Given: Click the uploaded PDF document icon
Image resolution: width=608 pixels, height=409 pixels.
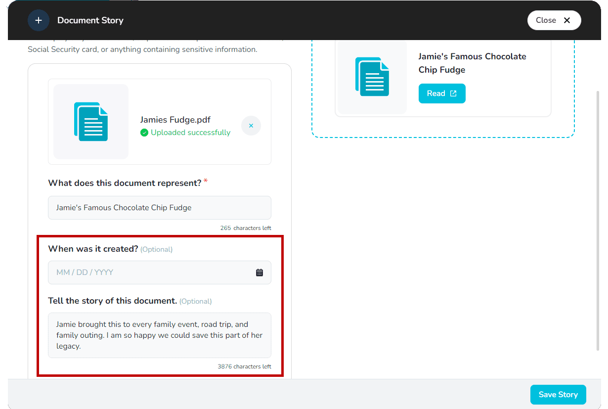Looking at the screenshot, I should coord(91,122).
